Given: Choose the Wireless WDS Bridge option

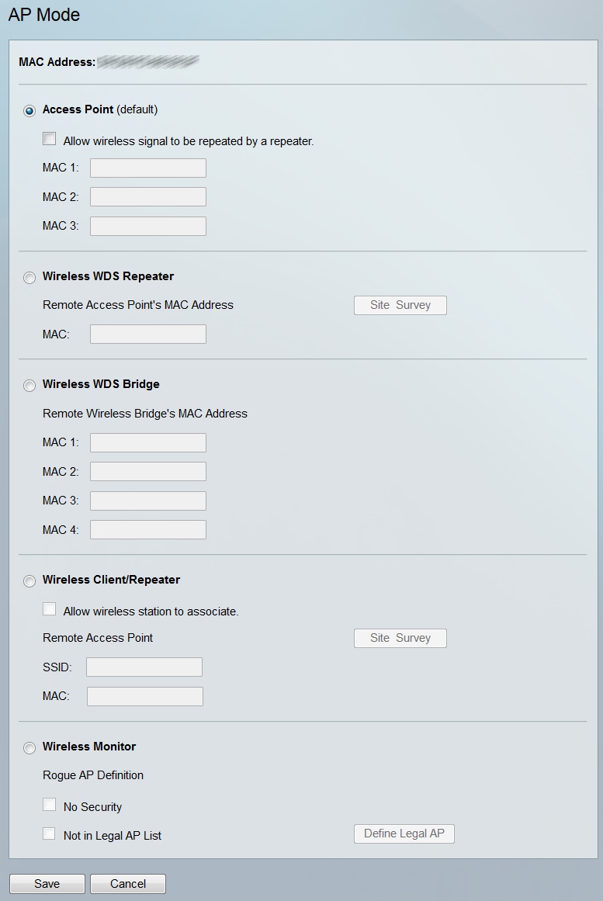Looking at the screenshot, I should click(29, 386).
